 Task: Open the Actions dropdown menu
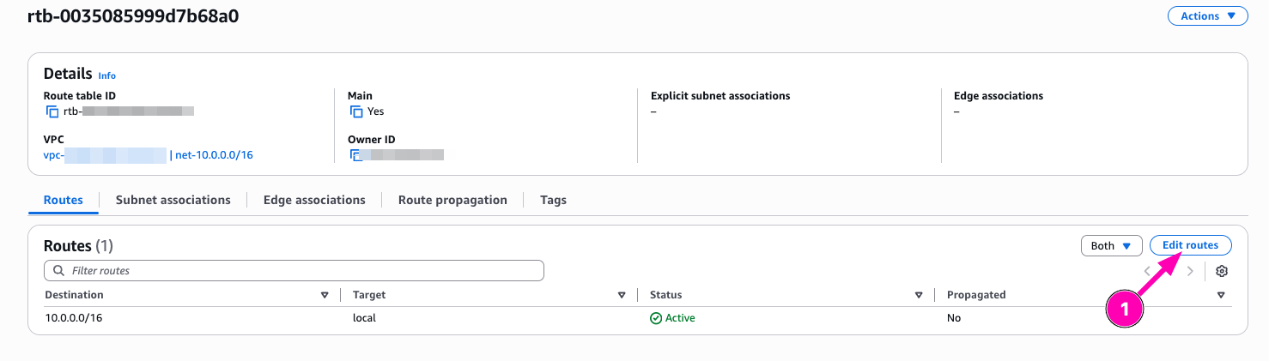(1207, 16)
